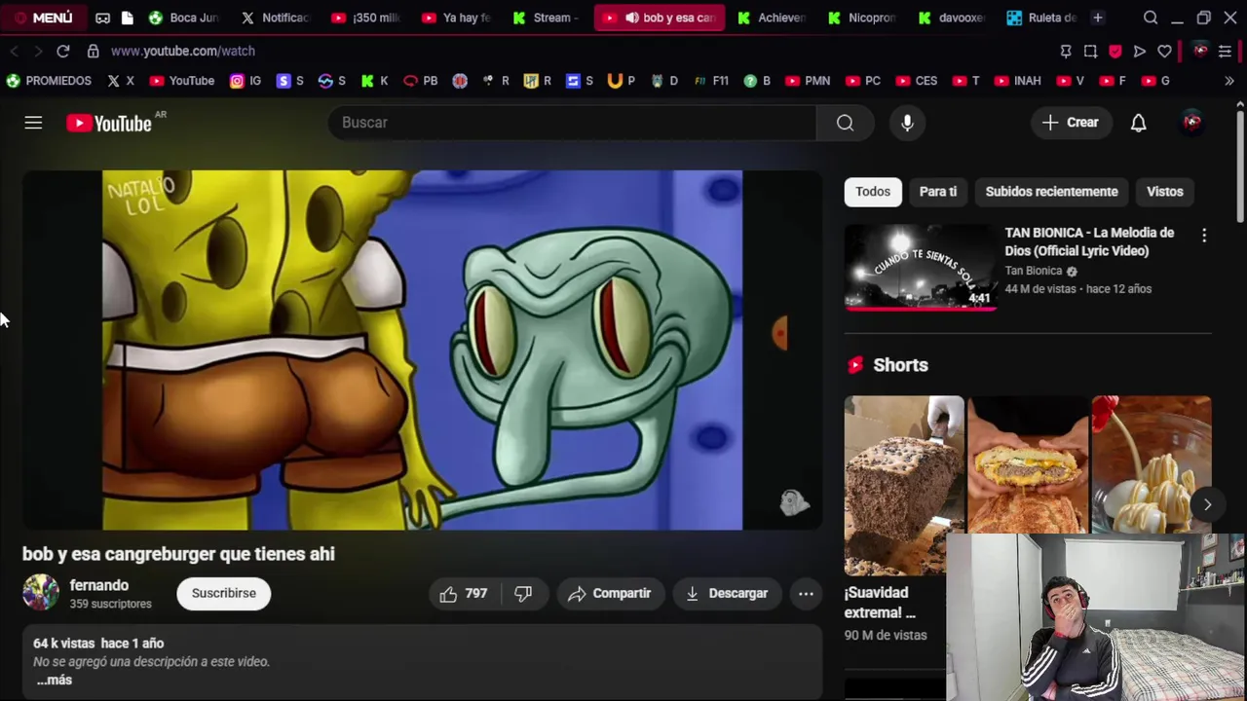Screen dimensions: 1247x701
Task: Dislike the video with thumbs down
Action: click(x=523, y=593)
